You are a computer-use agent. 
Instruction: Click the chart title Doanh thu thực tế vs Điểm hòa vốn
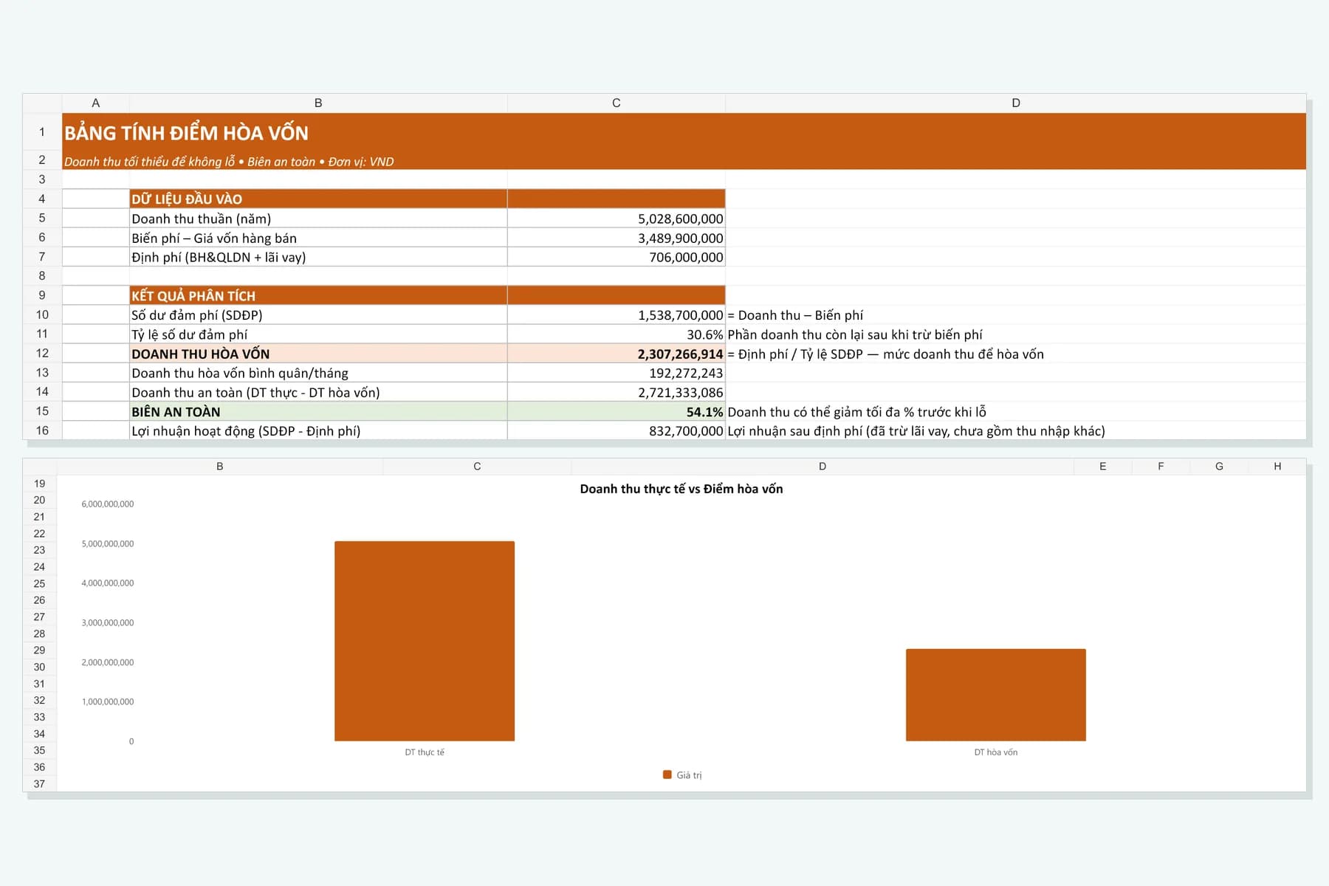click(681, 489)
